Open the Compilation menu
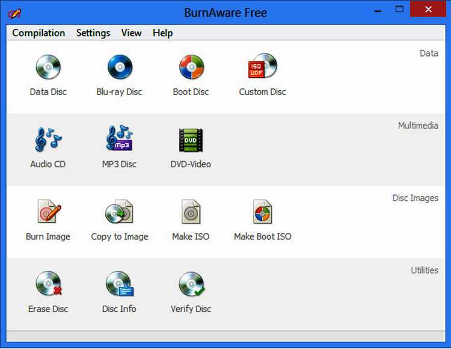Image resolution: width=451 pixels, height=349 pixels. click(x=38, y=33)
